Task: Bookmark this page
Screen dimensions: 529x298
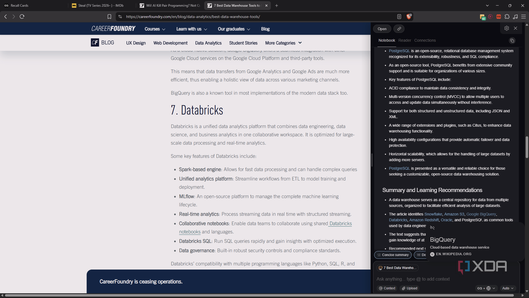Action: tap(109, 17)
